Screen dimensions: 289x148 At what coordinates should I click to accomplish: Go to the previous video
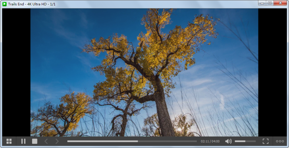point(46,141)
